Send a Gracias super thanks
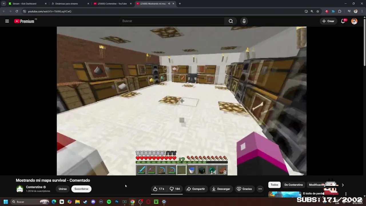The width and height of the screenshot is (366, 206). pos(244,189)
